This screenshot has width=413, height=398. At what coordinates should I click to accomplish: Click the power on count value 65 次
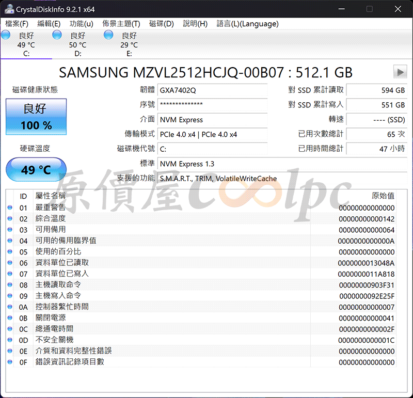[x=377, y=134]
